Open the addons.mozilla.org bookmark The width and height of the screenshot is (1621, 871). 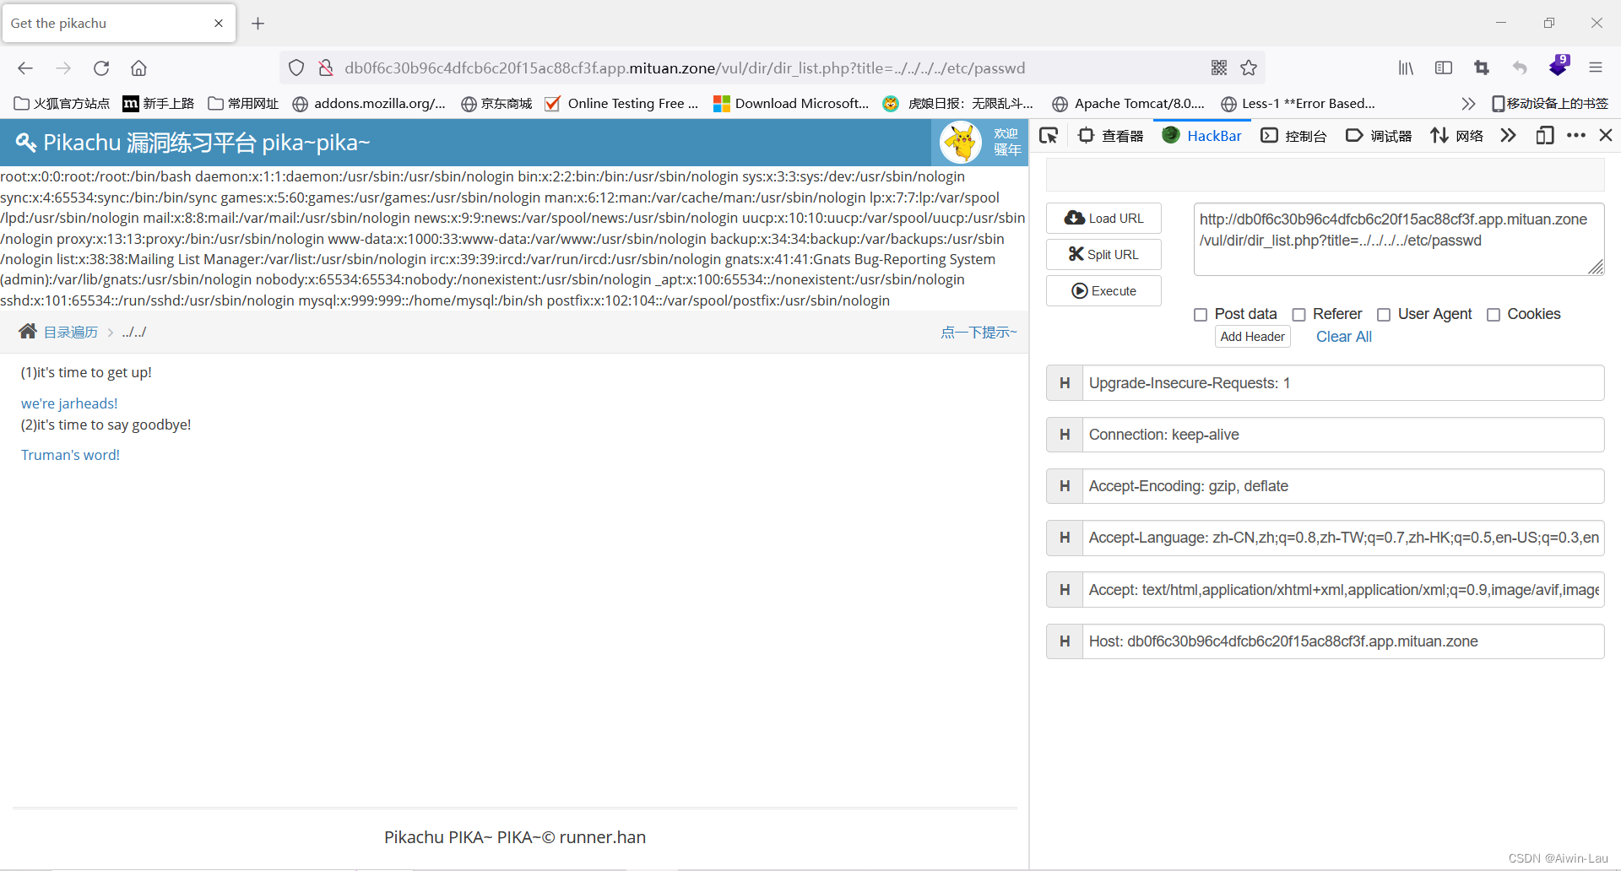[369, 104]
